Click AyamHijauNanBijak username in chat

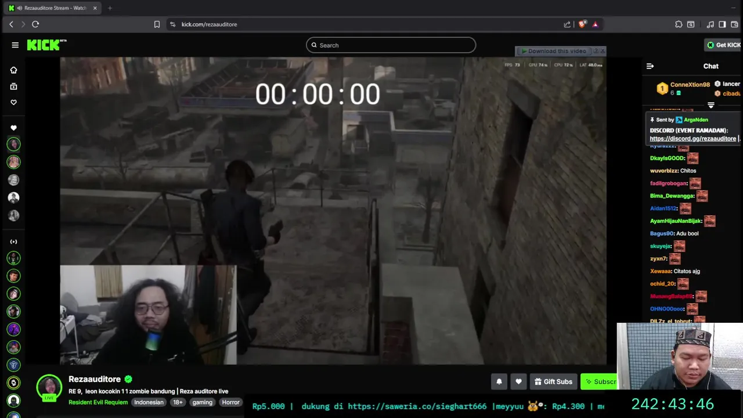coord(676,221)
